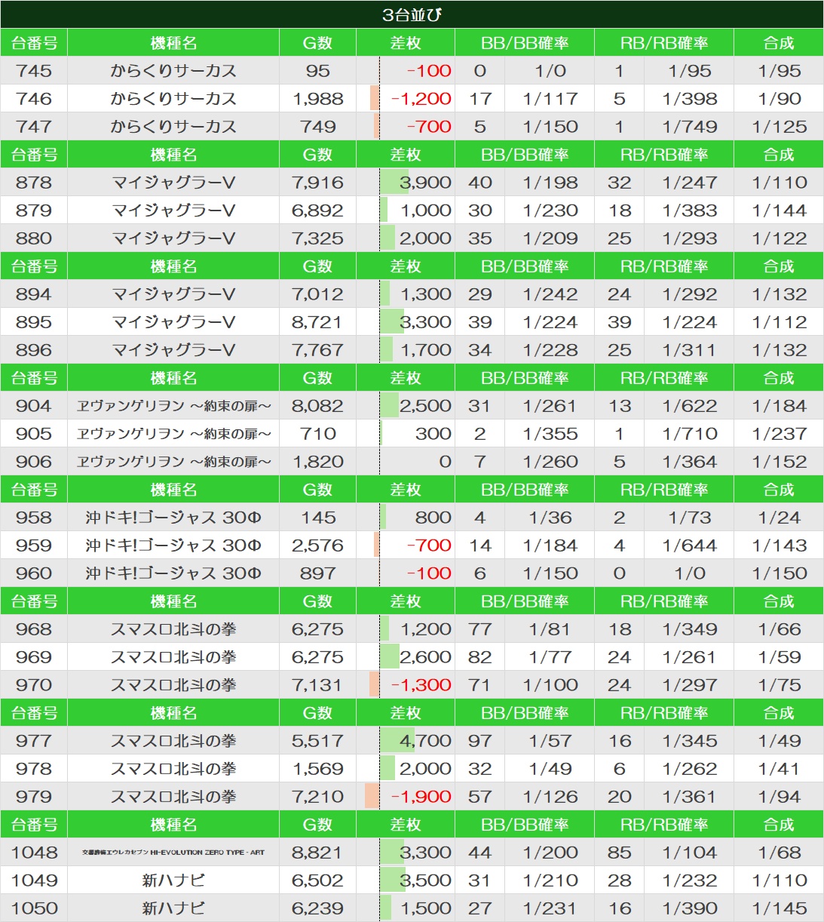Image resolution: width=824 pixels, height=922 pixels.
Task: Click combined rate 1/145 in row 1050
Action: [x=780, y=908]
